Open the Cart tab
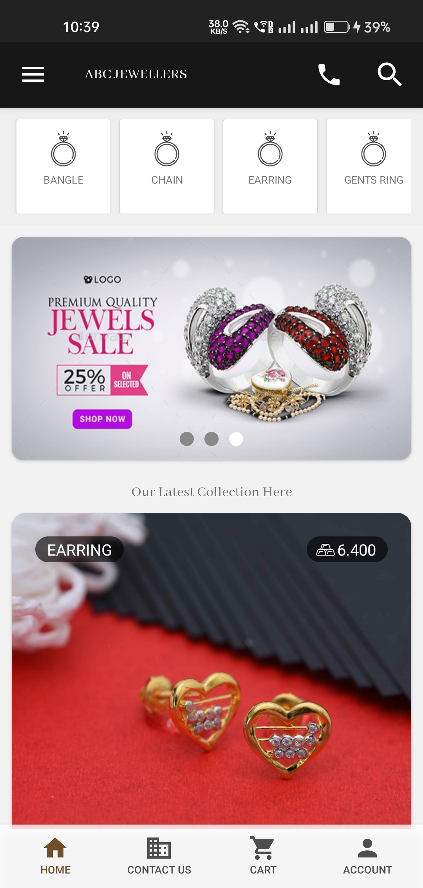Viewport: 423px width, 888px height. (x=263, y=856)
